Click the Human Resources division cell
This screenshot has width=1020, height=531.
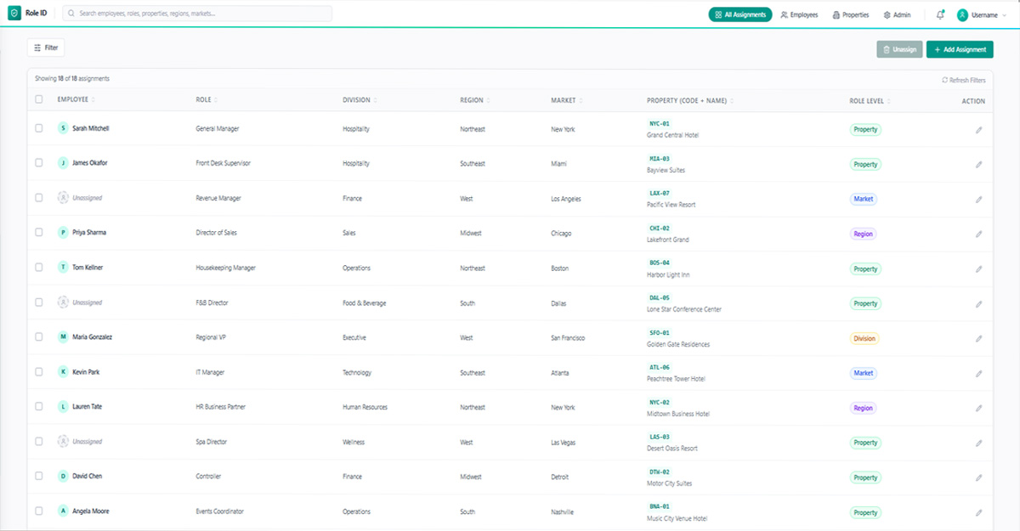(365, 407)
